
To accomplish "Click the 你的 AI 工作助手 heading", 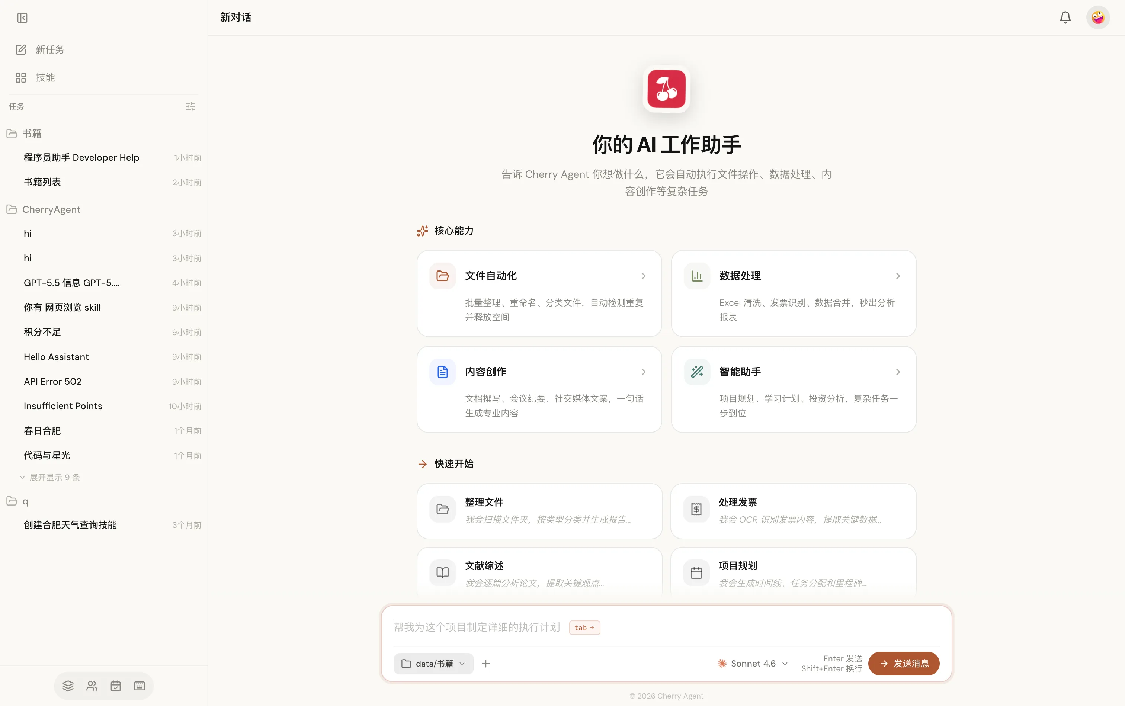I will pyautogui.click(x=666, y=144).
